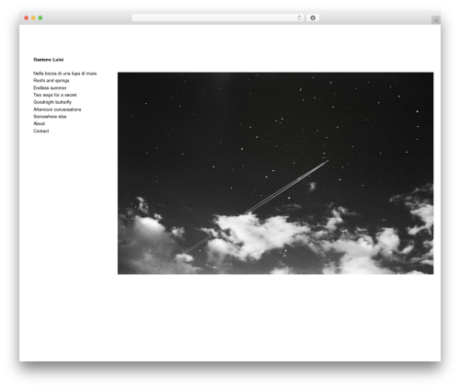Click the browser address bar field
Viewport: 460px width, 389px height.
(x=218, y=17)
